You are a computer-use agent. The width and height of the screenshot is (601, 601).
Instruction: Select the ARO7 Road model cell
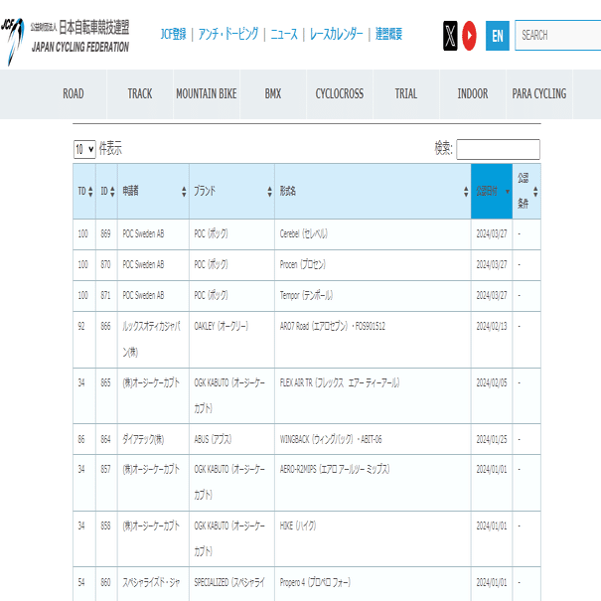(x=373, y=340)
